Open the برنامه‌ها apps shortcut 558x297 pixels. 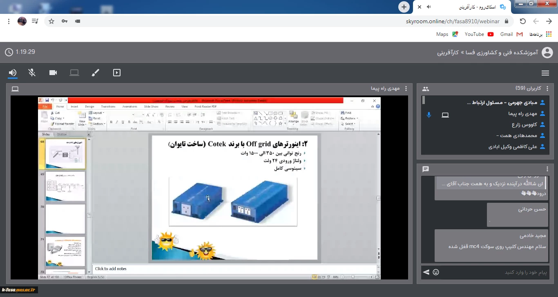coord(540,34)
